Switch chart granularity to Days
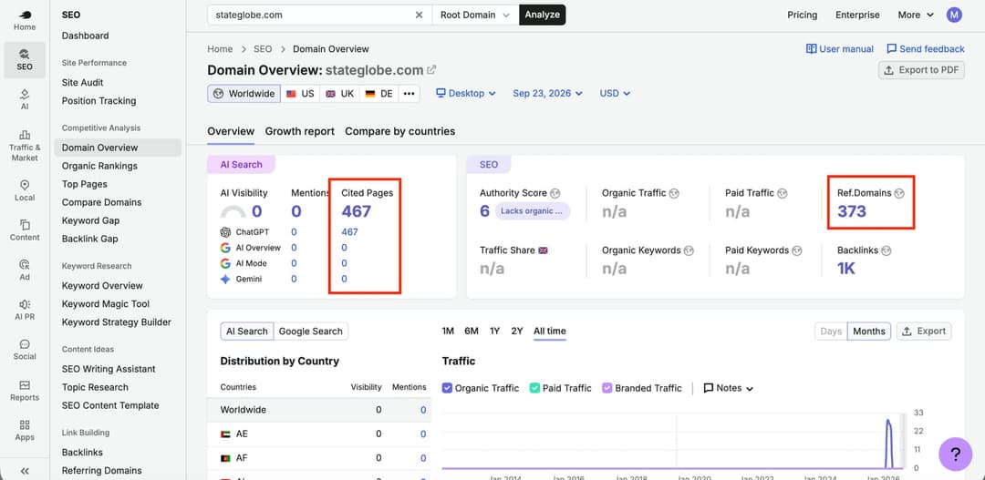The image size is (985, 480). tap(831, 332)
